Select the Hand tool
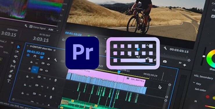 tap(10, 76)
